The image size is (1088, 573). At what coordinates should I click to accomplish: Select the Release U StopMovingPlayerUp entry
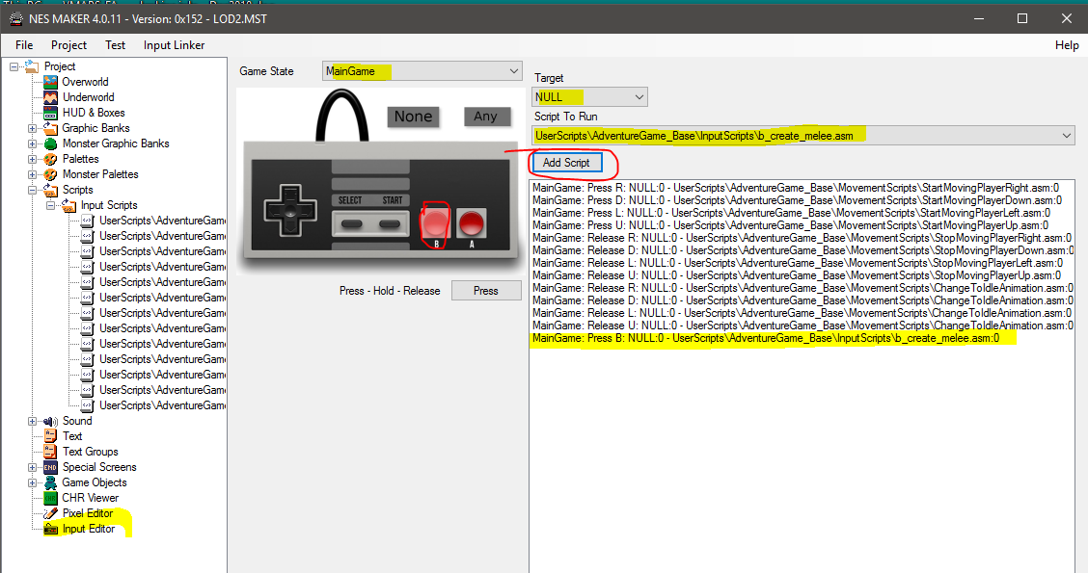[797, 275]
